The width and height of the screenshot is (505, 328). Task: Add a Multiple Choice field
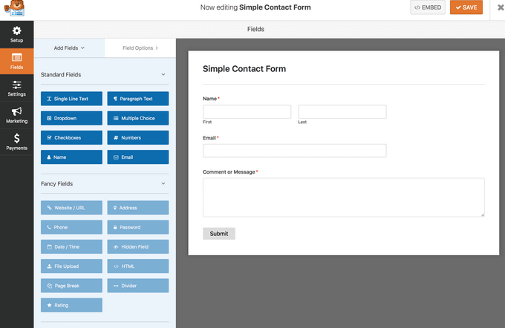[x=138, y=118]
